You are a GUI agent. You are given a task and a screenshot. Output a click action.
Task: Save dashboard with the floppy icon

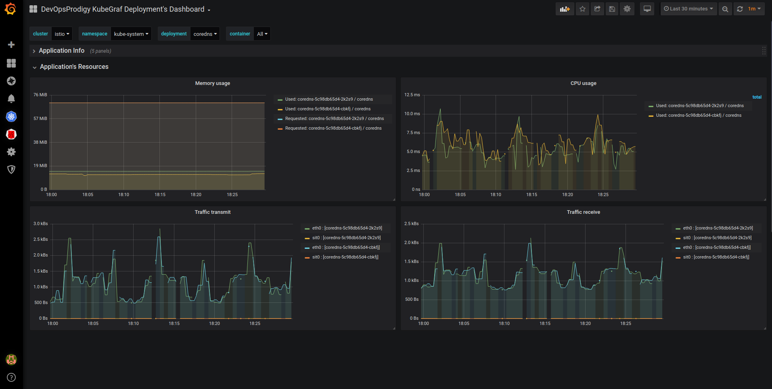612,9
